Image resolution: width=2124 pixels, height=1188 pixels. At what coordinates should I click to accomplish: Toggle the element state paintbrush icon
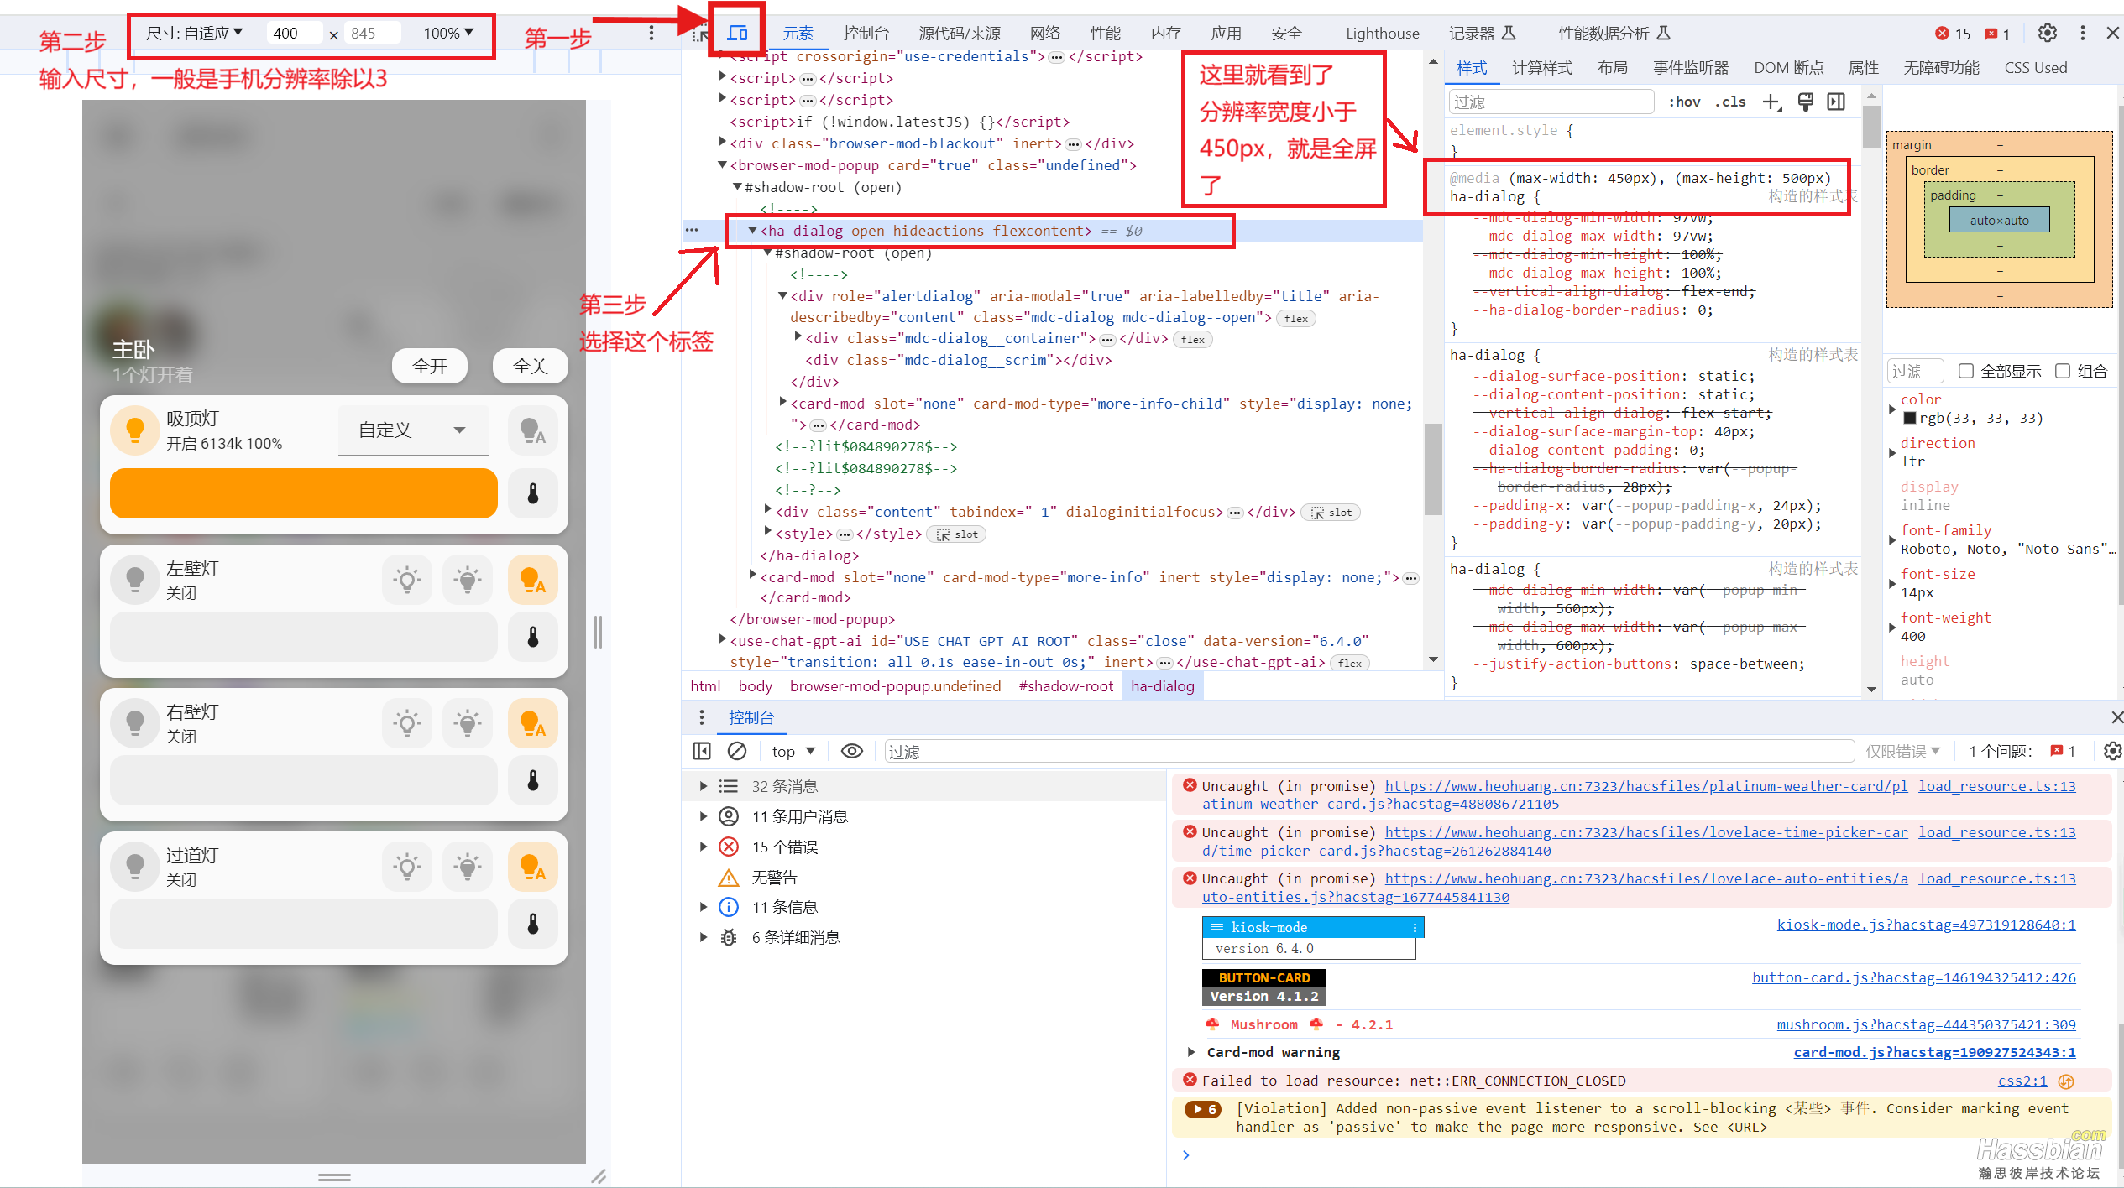click(1805, 102)
